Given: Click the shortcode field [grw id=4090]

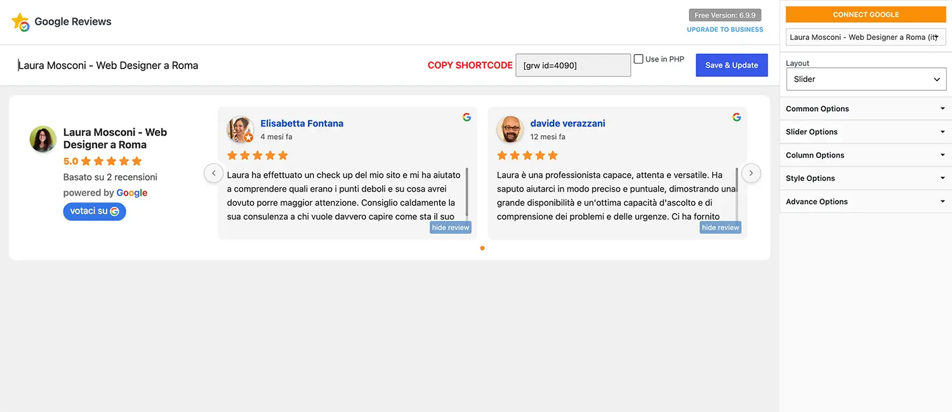Looking at the screenshot, I should click(573, 65).
